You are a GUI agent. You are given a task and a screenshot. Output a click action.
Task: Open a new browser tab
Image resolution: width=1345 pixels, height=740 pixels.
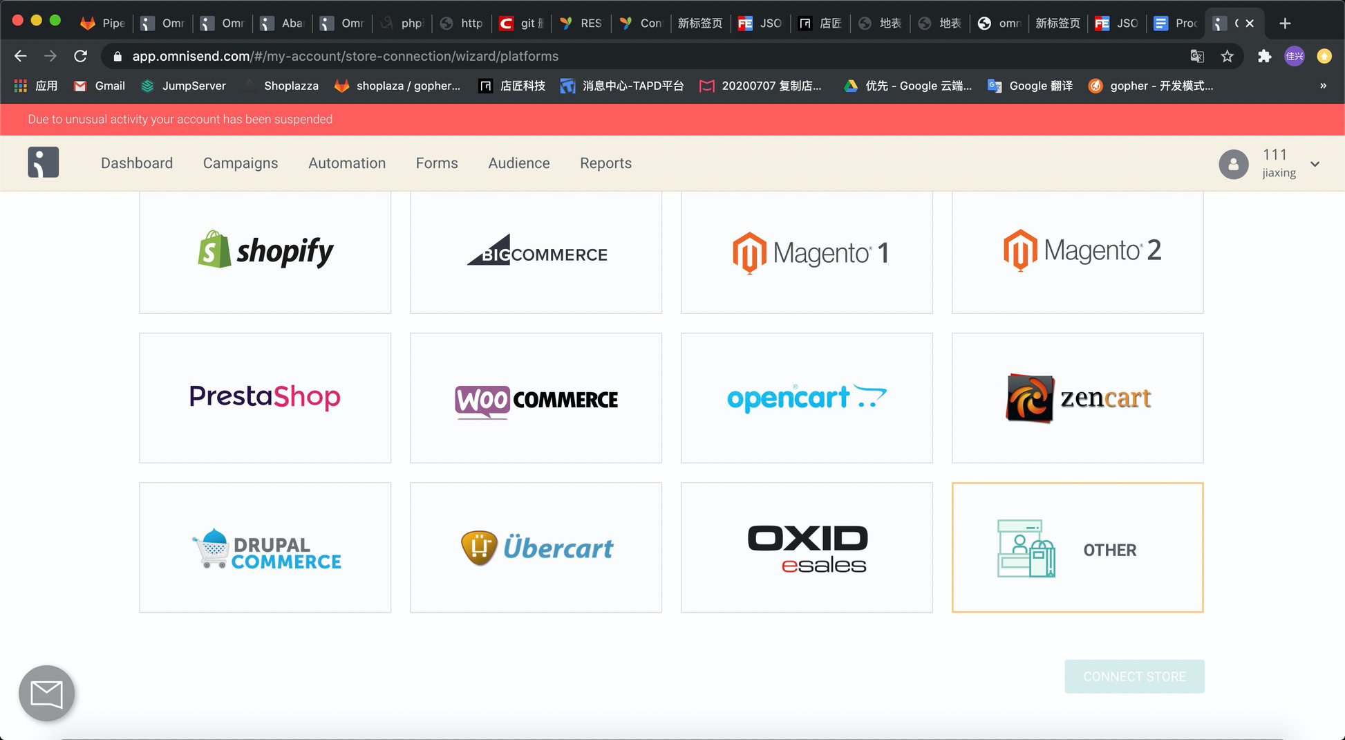(x=1285, y=24)
